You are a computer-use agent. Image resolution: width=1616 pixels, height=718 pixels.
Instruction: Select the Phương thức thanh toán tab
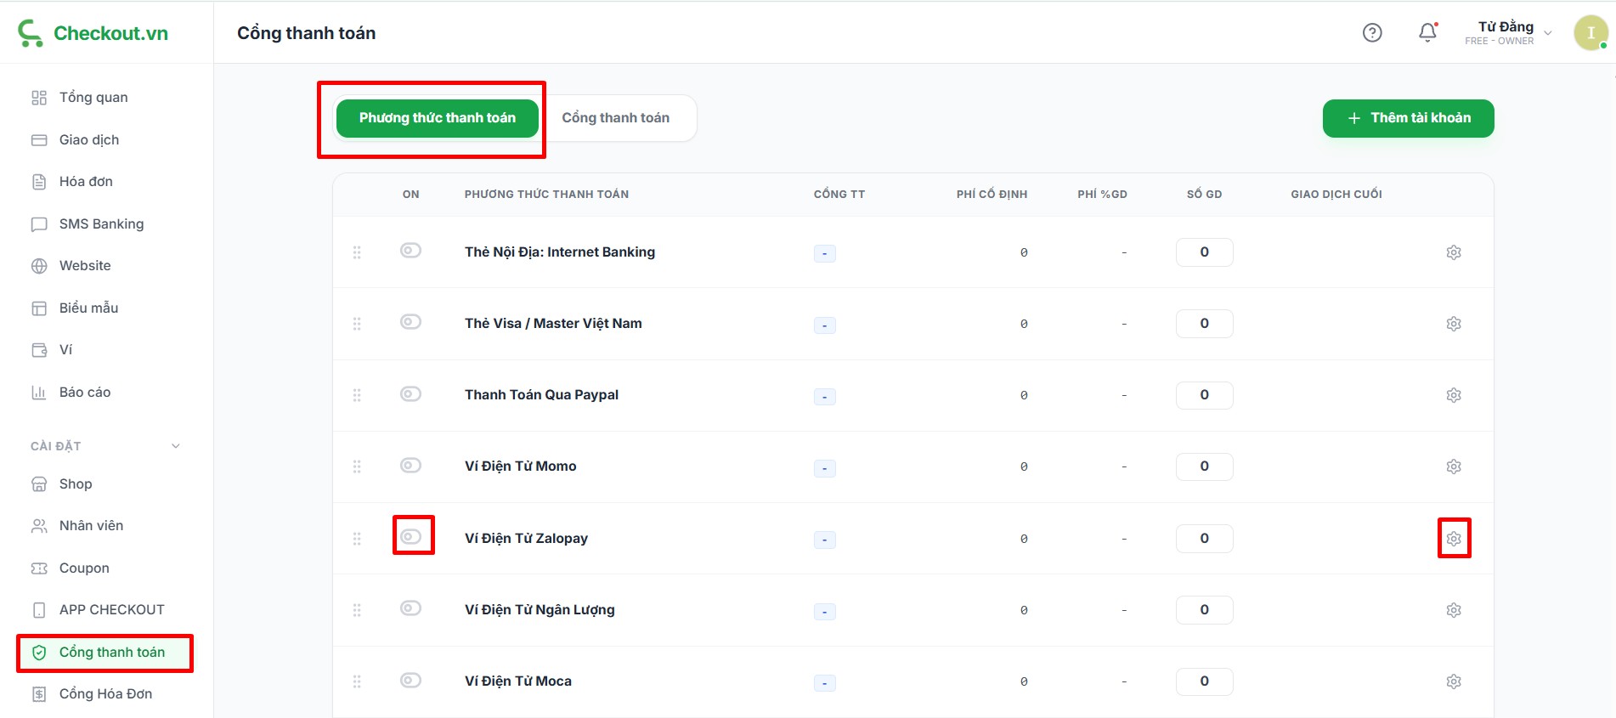(437, 118)
